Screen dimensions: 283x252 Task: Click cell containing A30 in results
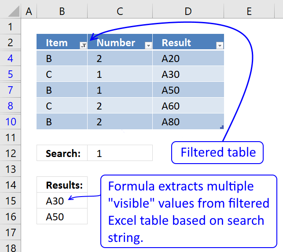(x=62, y=201)
